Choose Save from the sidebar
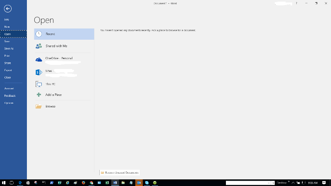 coord(7,41)
